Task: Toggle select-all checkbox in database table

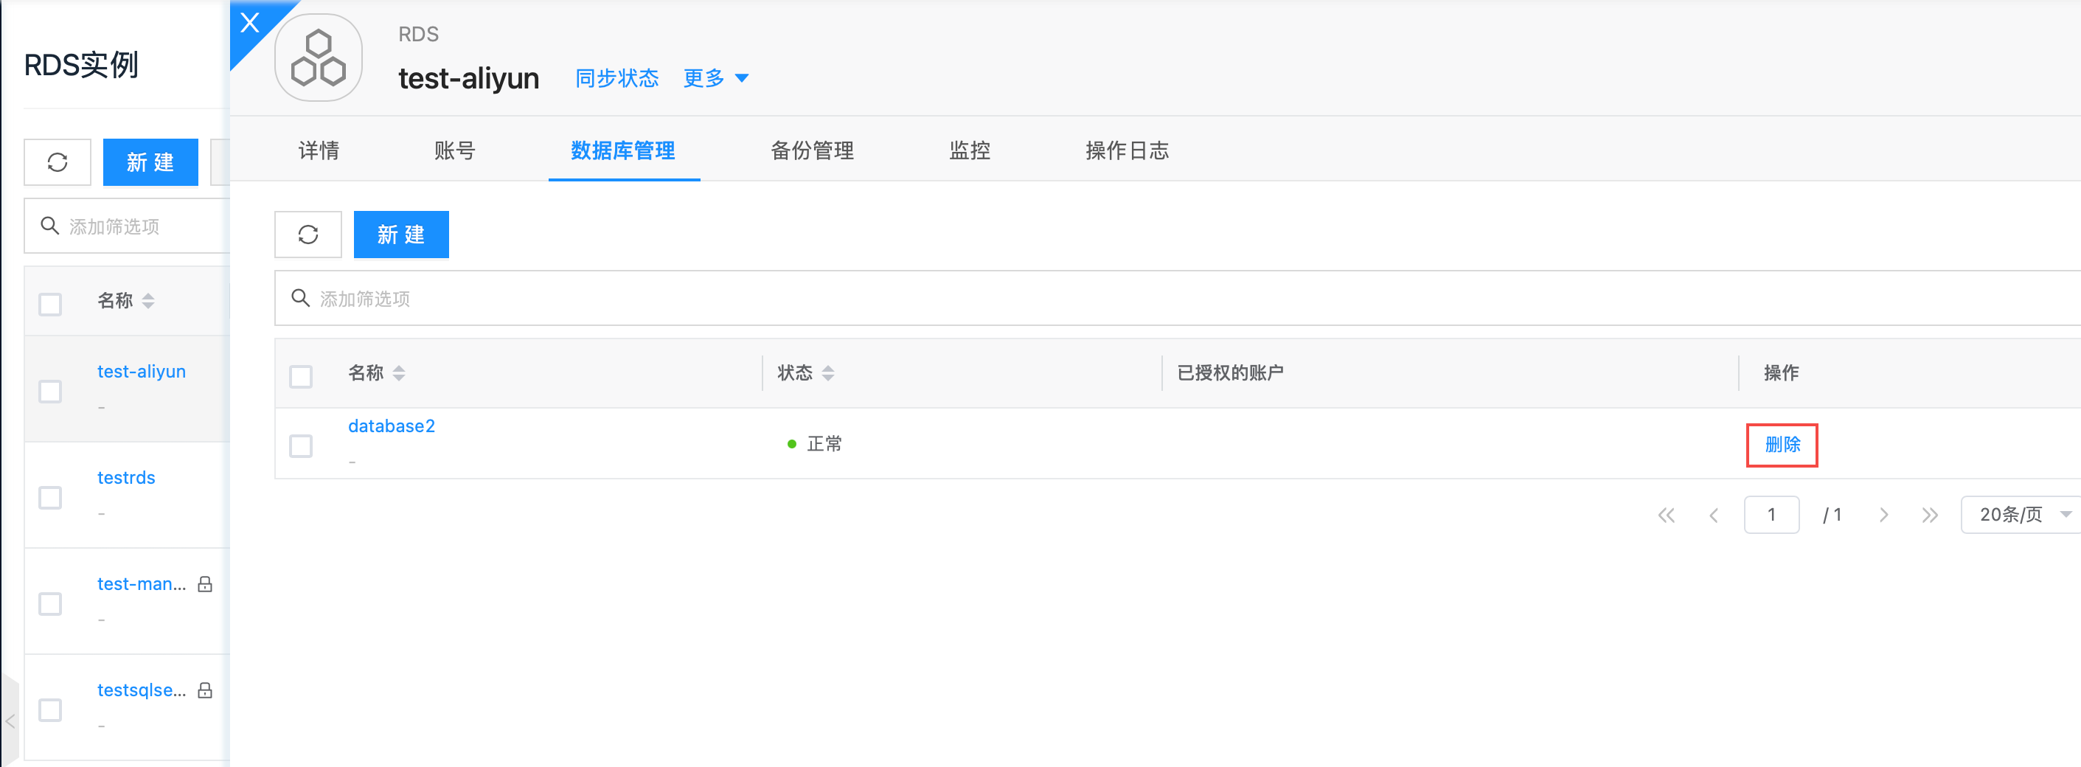Action: coord(301,376)
